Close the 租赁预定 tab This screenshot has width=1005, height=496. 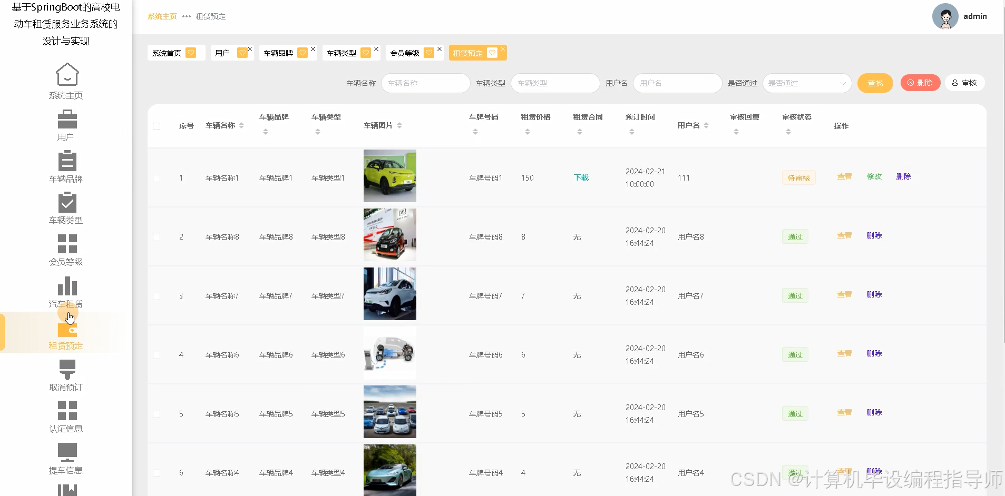point(503,49)
